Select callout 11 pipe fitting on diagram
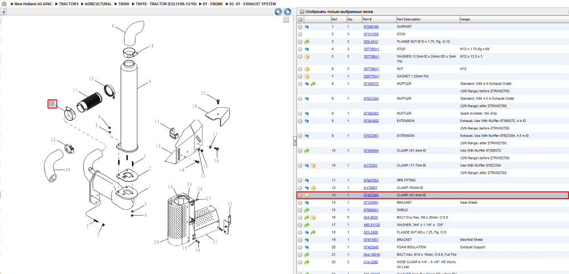The height and width of the screenshot is (274, 569). tap(75, 89)
